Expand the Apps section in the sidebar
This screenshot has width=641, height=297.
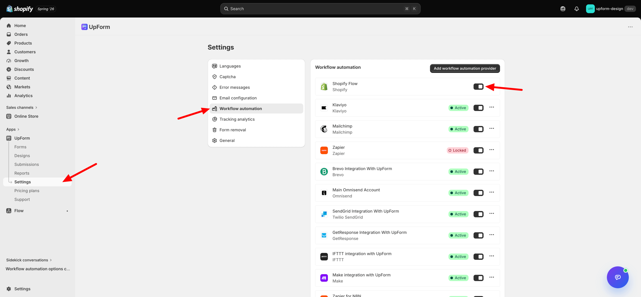tap(13, 129)
